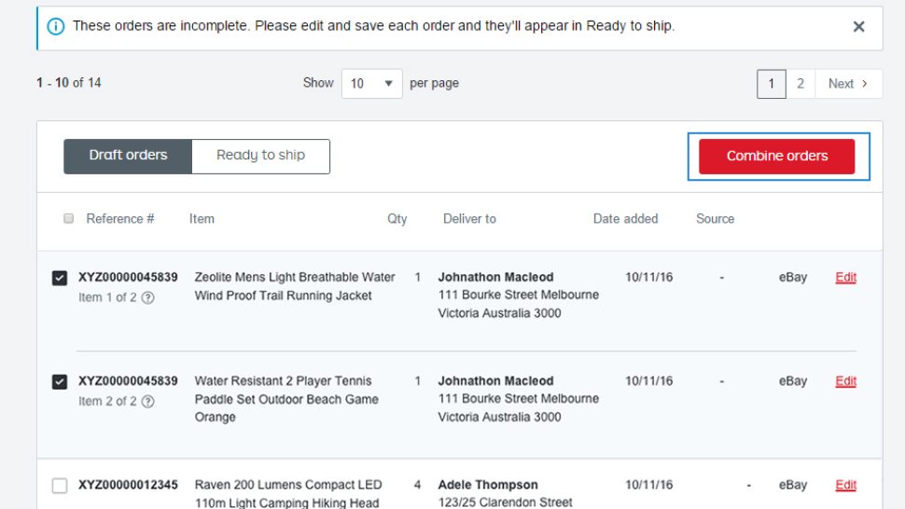The width and height of the screenshot is (905, 509).
Task: Go to results page 2
Action: click(x=800, y=84)
